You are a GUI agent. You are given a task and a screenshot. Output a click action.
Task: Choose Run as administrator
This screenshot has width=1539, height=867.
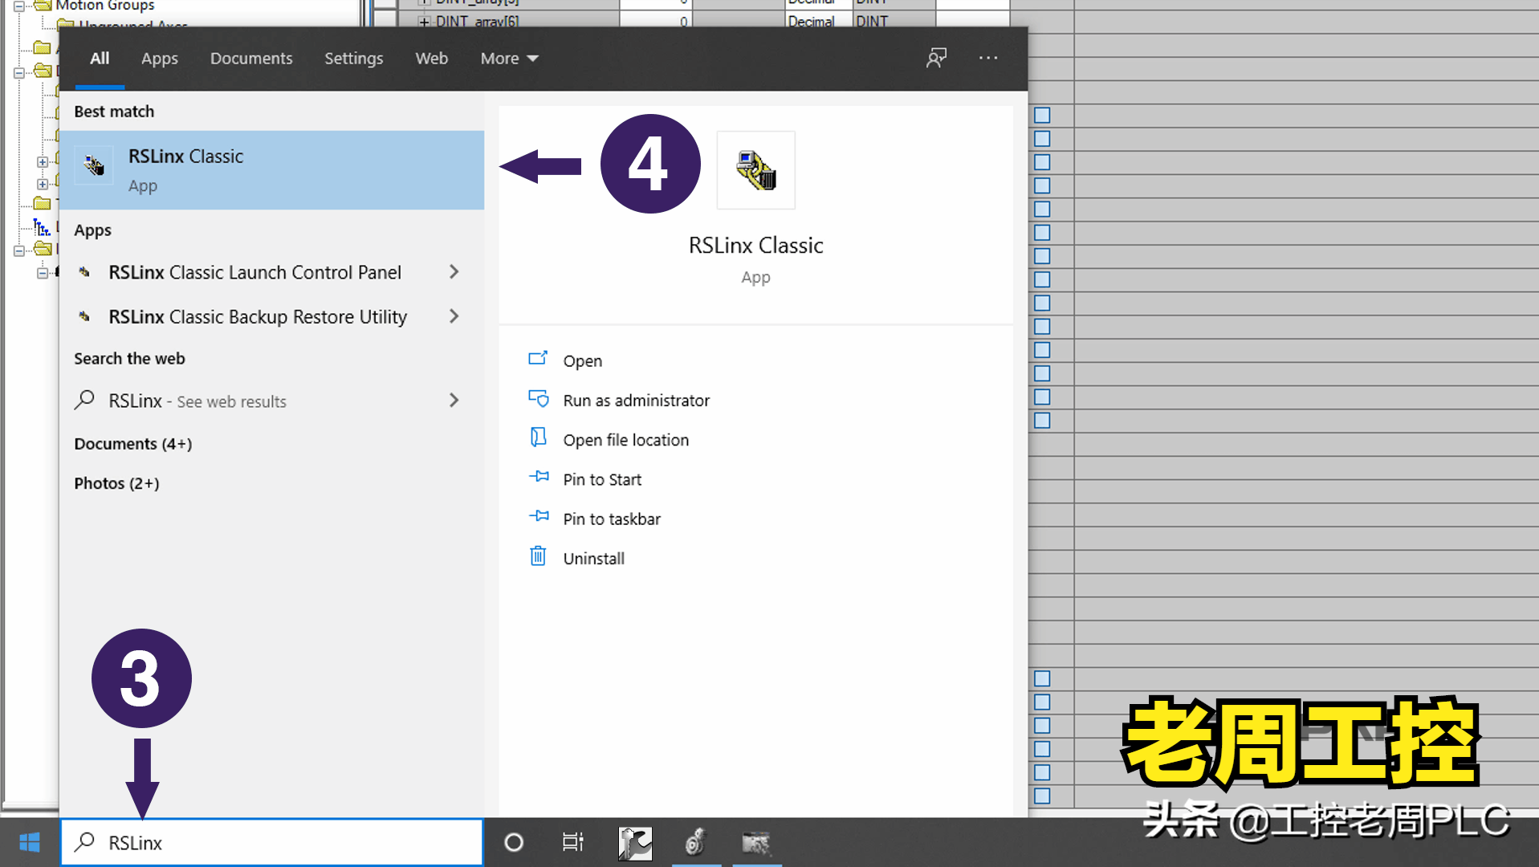637,400
